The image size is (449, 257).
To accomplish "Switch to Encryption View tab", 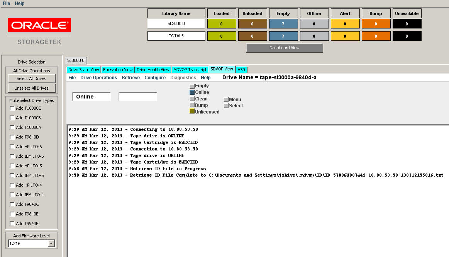I will pyautogui.click(x=118, y=70).
